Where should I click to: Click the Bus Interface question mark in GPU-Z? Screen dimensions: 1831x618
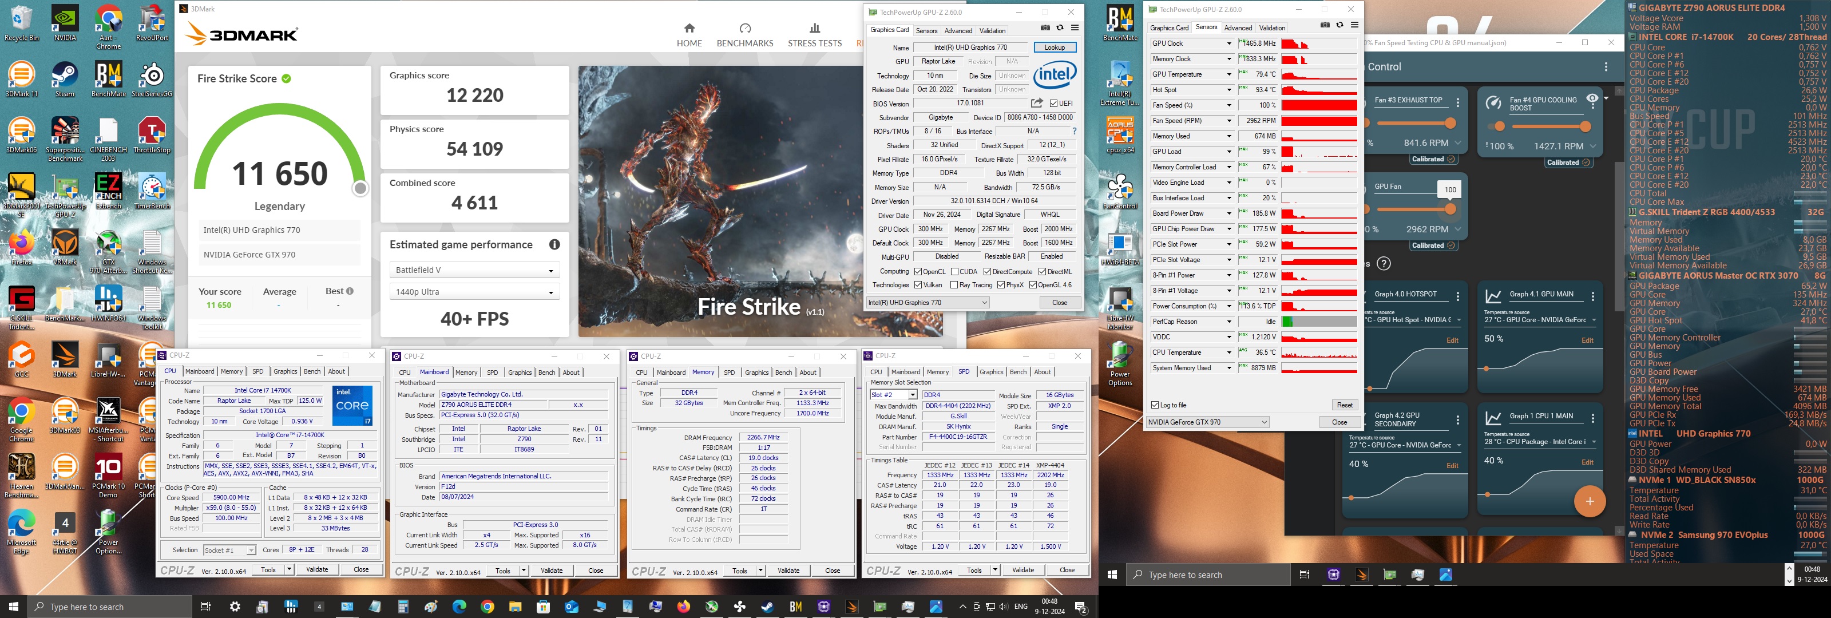(x=1074, y=131)
